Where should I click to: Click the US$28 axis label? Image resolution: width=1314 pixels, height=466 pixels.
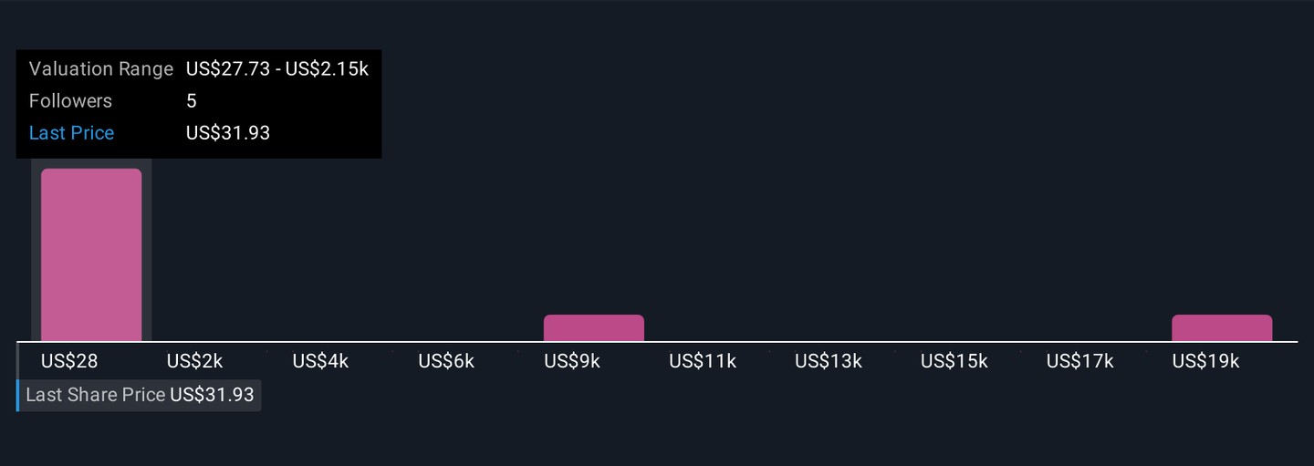[x=69, y=361]
